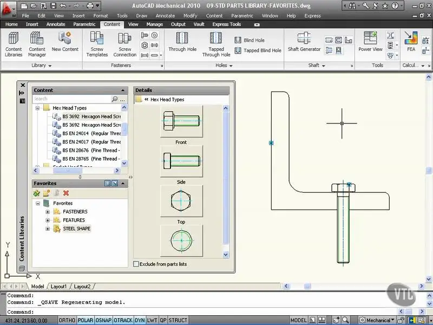Toggle OSNAP in the status bar

pyautogui.click(x=103, y=320)
